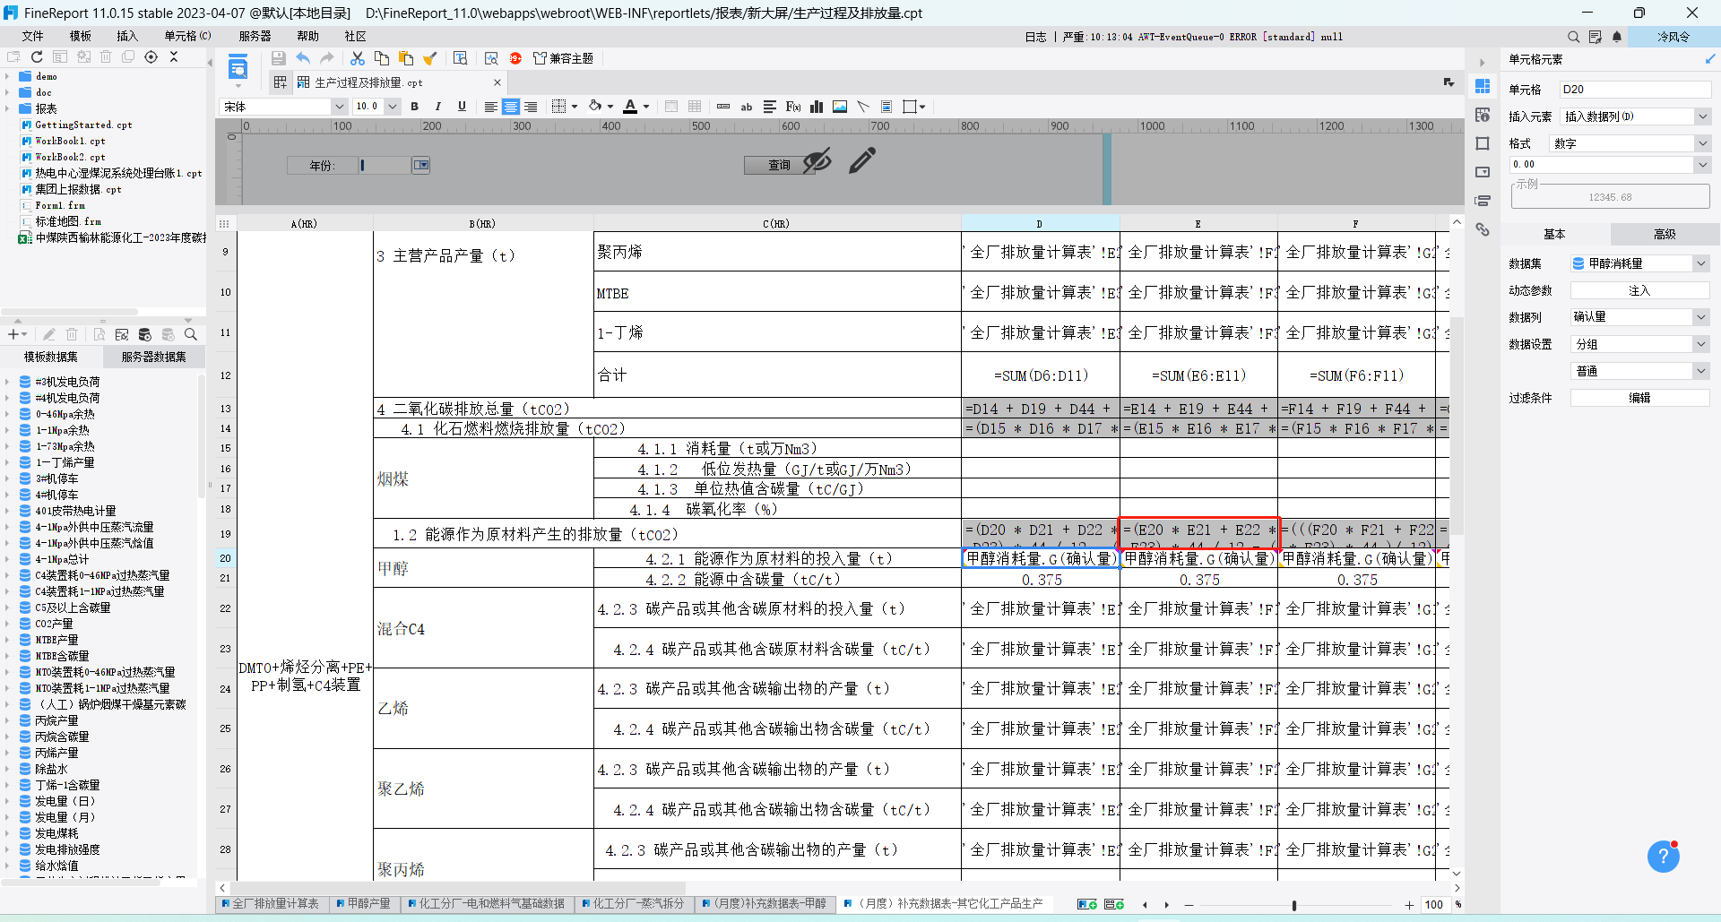
Task: Open the 文件 menu
Action: [32, 37]
